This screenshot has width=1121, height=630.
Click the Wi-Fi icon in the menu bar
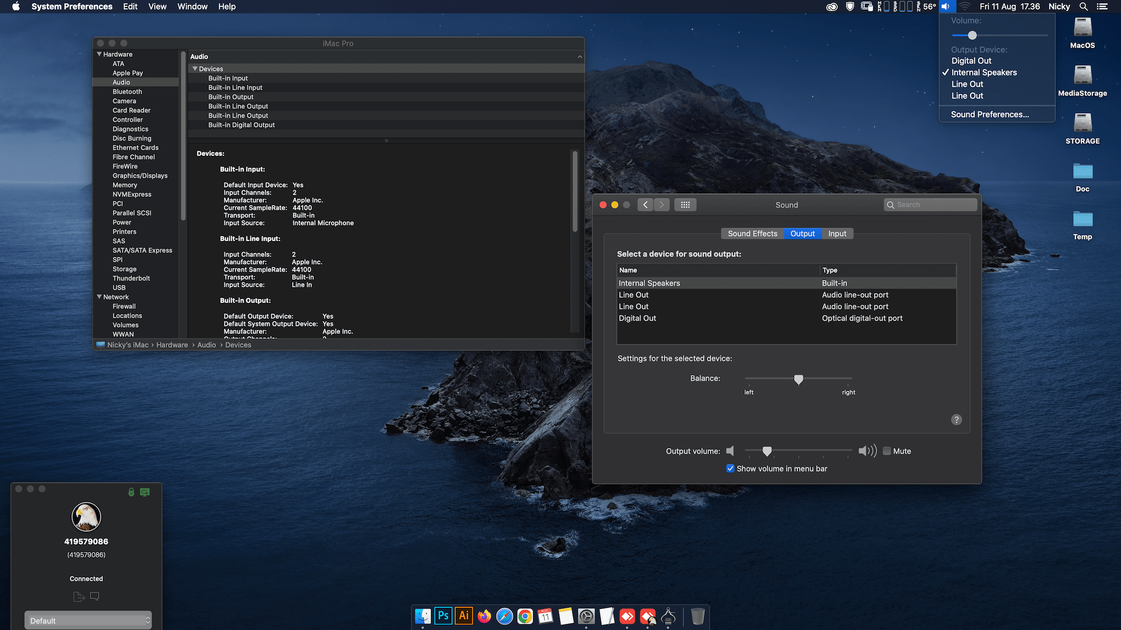(965, 6)
